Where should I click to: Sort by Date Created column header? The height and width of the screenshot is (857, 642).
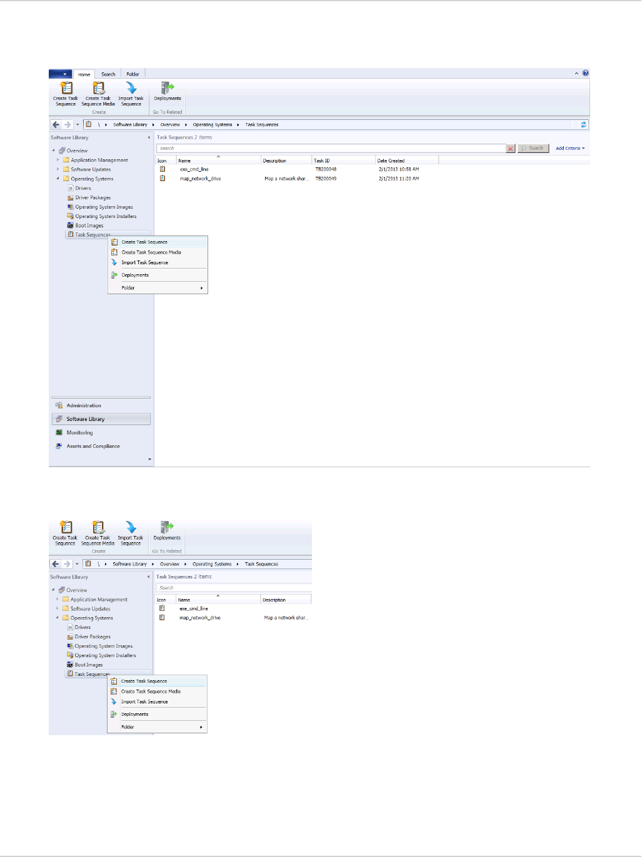407,161
